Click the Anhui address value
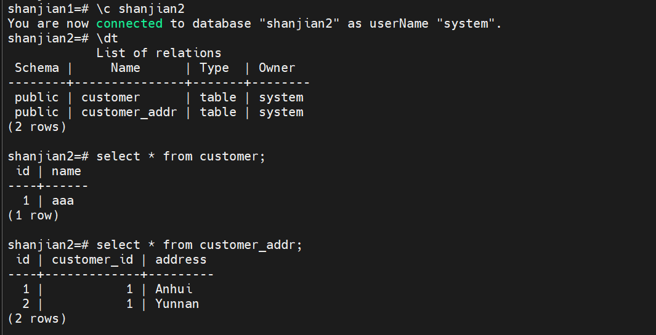Screen dimensions: 656x335 (x=174, y=289)
